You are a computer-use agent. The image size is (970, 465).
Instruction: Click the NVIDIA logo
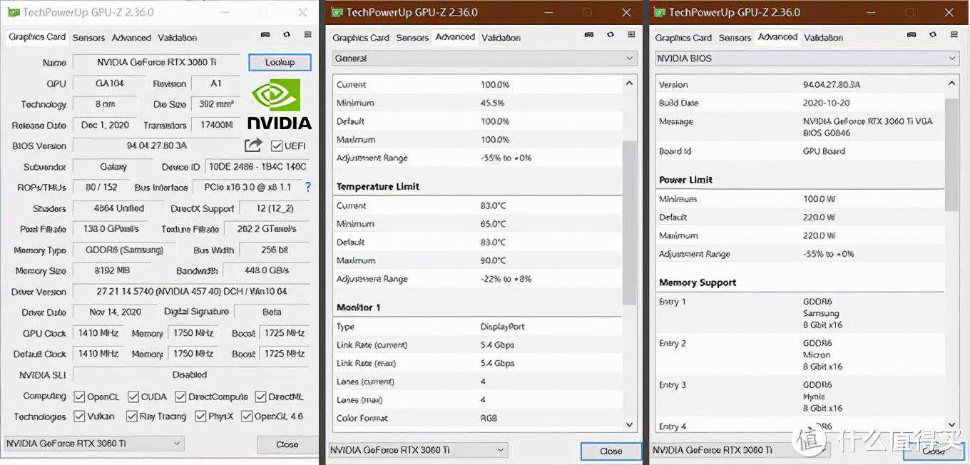[279, 104]
